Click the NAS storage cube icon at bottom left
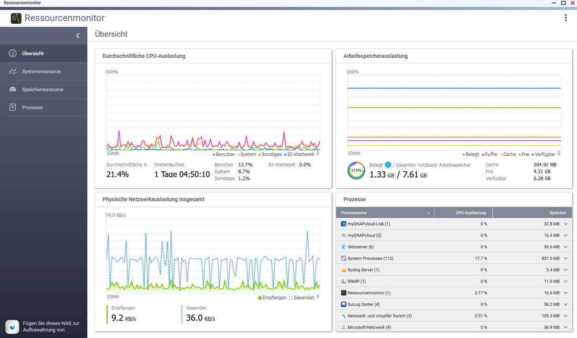This screenshot has width=577, height=338. (12, 327)
